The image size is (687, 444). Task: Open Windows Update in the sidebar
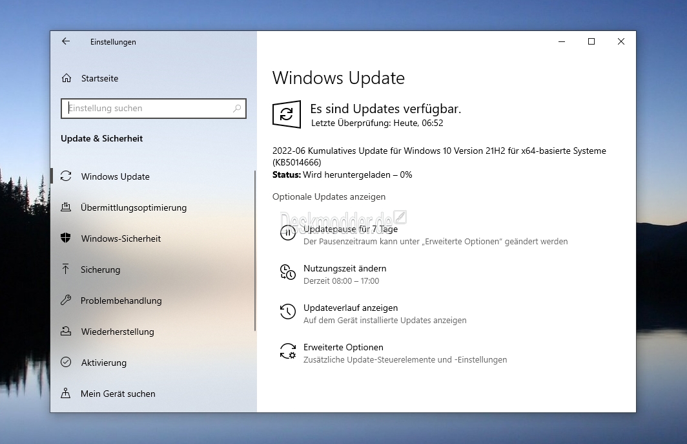115,176
